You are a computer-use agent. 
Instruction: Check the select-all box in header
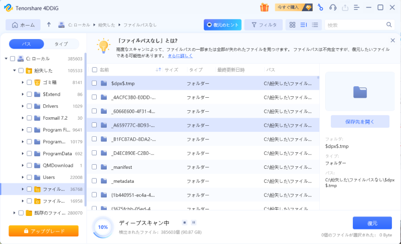click(95, 70)
